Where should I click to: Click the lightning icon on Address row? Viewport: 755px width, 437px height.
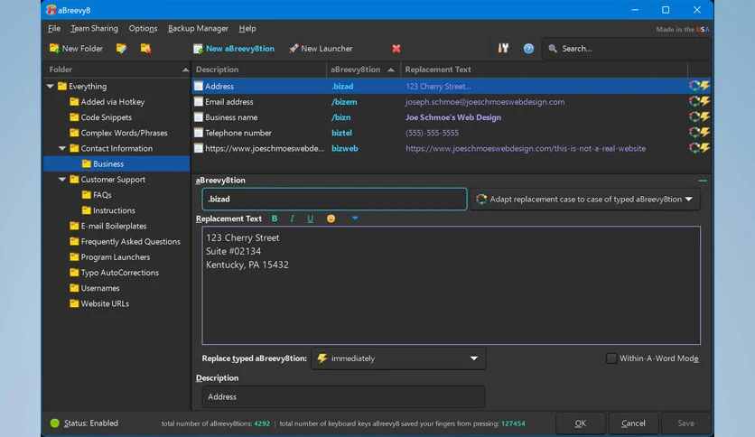coord(705,86)
